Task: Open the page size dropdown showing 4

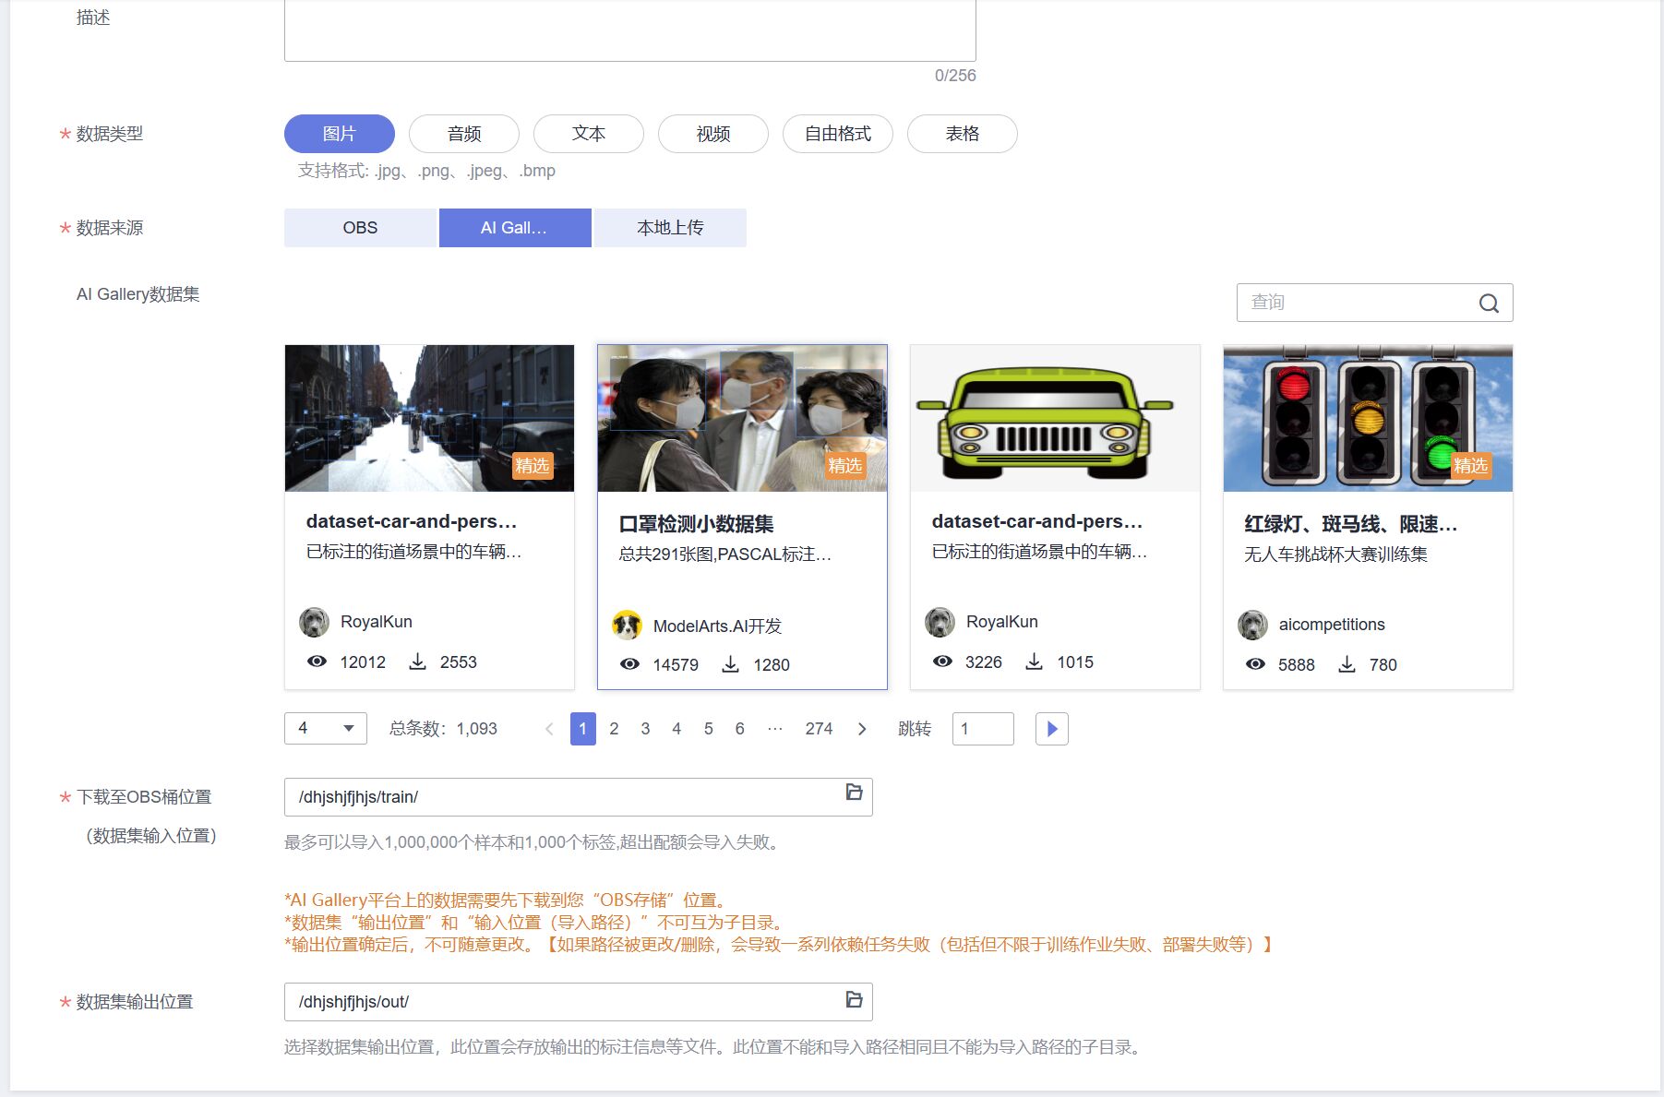Action: pos(326,729)
